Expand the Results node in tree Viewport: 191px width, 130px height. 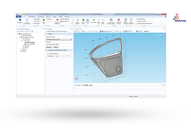[20, 51]
